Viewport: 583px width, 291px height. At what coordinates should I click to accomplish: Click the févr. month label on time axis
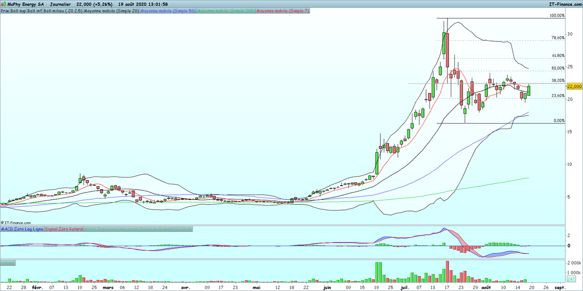point(37,288)
